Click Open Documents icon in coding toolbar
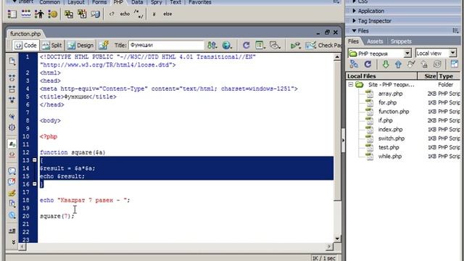The image size is (464, 261). tap(12, 61)
